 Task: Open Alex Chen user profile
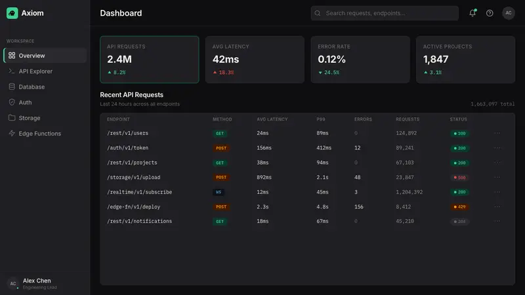[45, 284]
